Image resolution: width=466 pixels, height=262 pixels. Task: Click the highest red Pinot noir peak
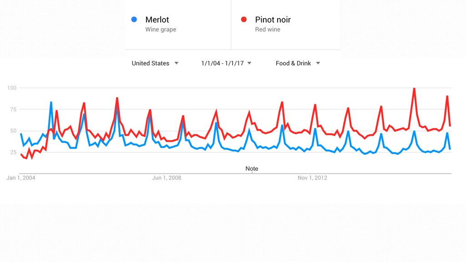pos(414,89)
